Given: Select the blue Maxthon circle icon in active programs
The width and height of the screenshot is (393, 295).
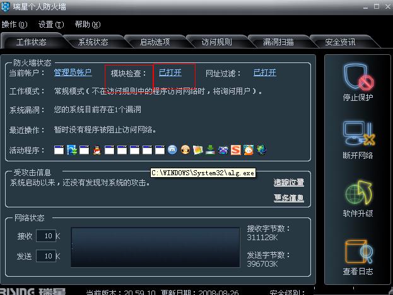Looking at the screenshot, I should [x=172, y=150].
